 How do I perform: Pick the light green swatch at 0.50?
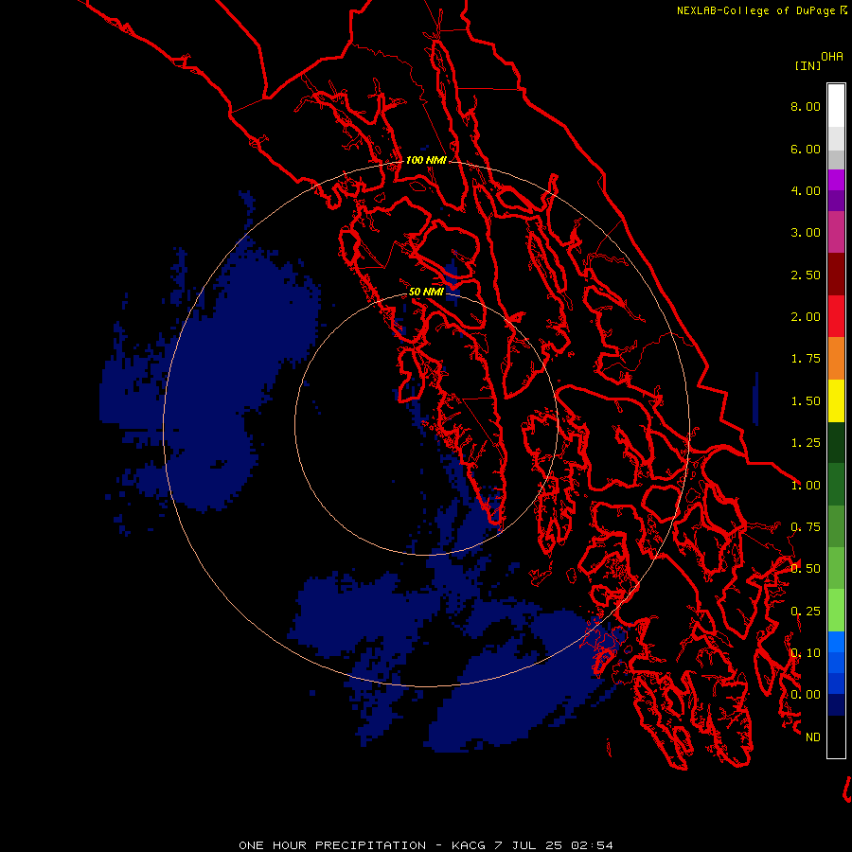[x=836, y=568]
